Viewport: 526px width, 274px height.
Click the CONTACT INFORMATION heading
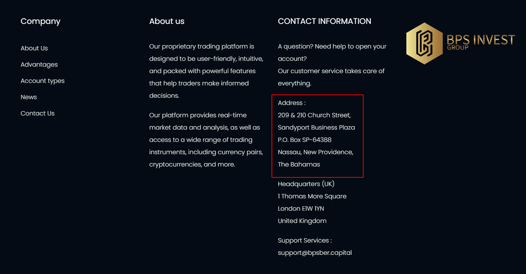[x=324, y=21]
